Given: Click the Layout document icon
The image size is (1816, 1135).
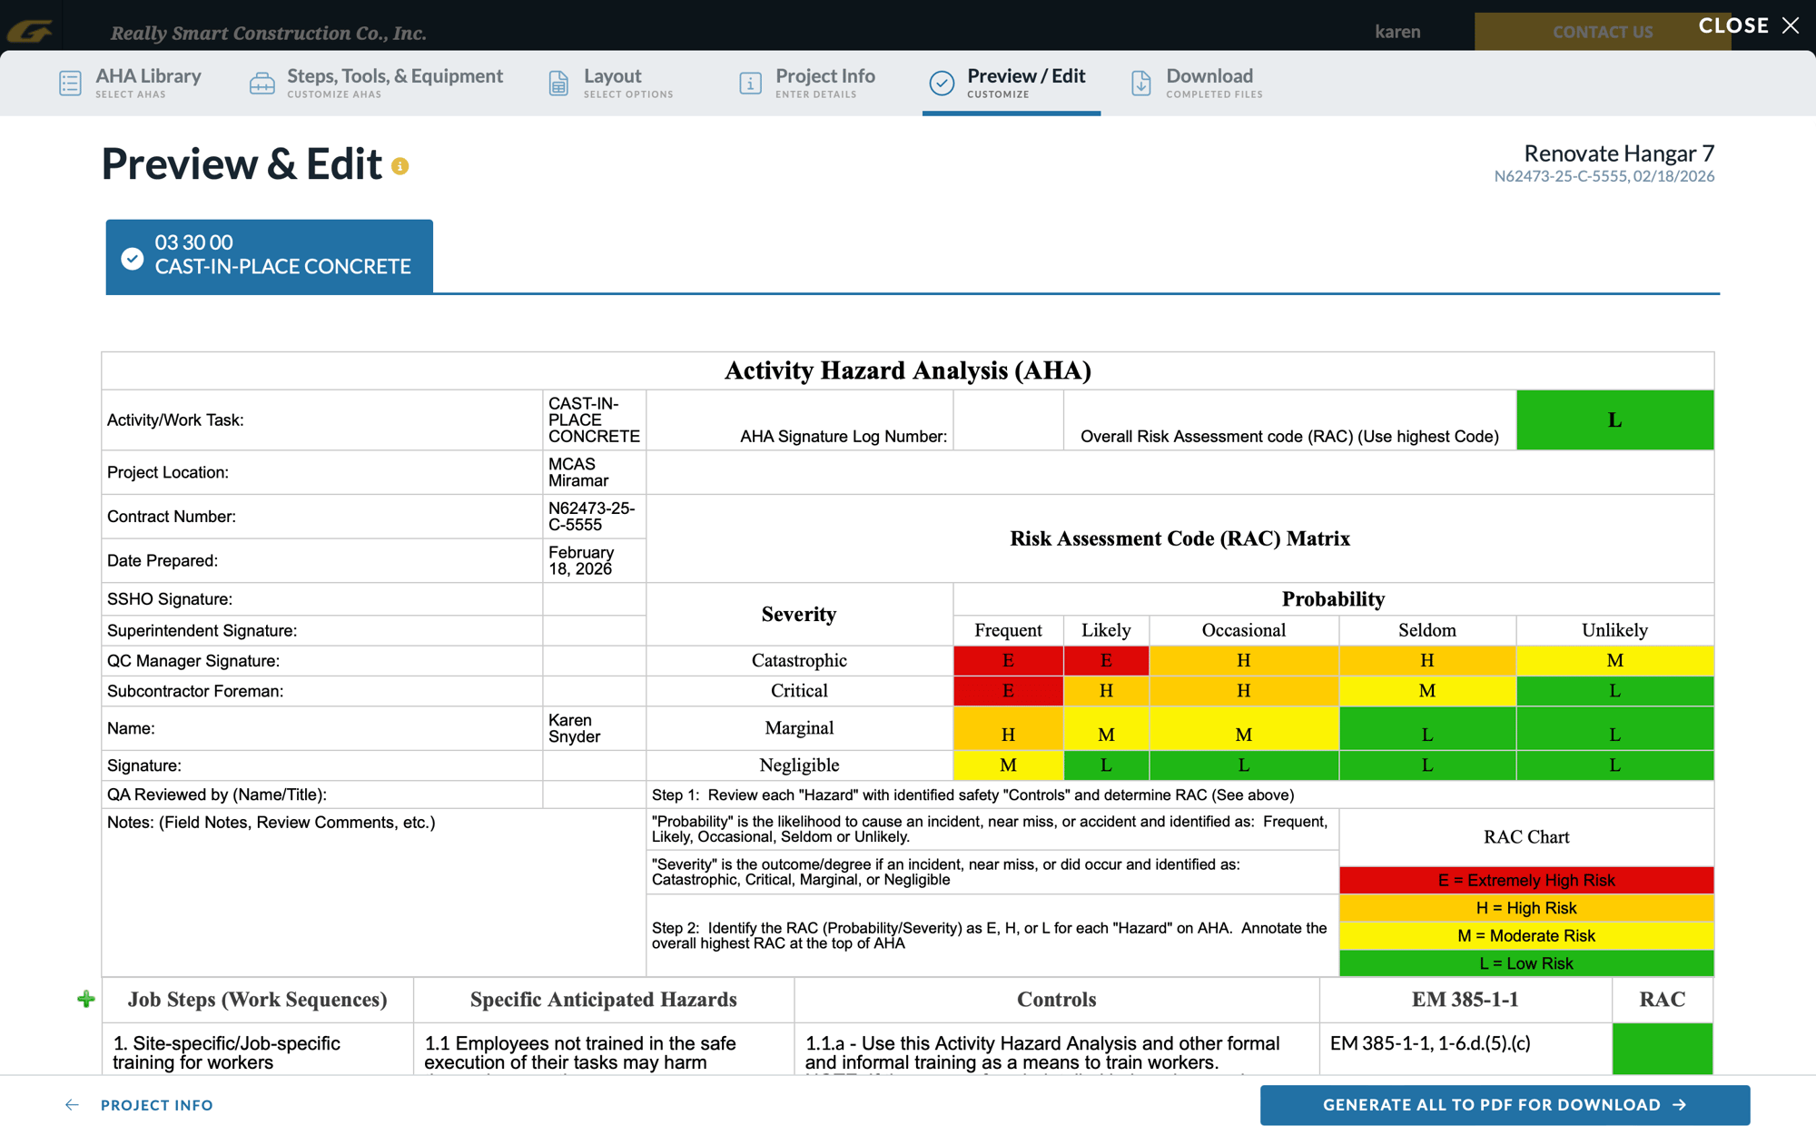Looking at the screenshot, I should tap(558, 83).
